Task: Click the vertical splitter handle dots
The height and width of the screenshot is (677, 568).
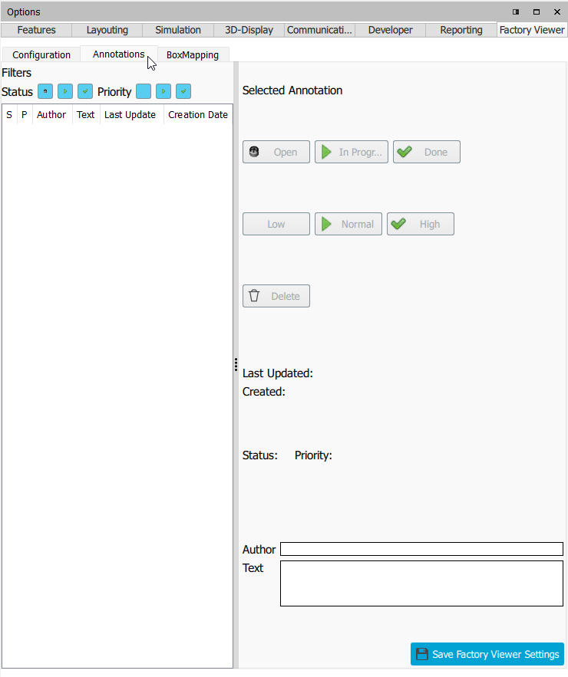Action: [x=236, y=365]
